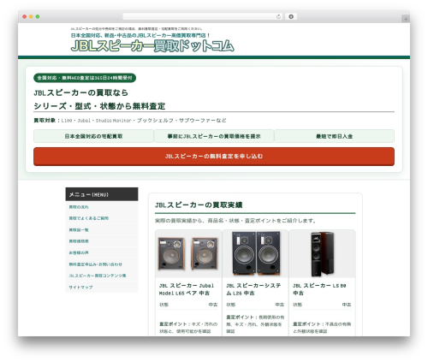This screenshot has width=428, height=362.
Task: Open the 買取品一覧 menu link
Action: coord(79,230)
